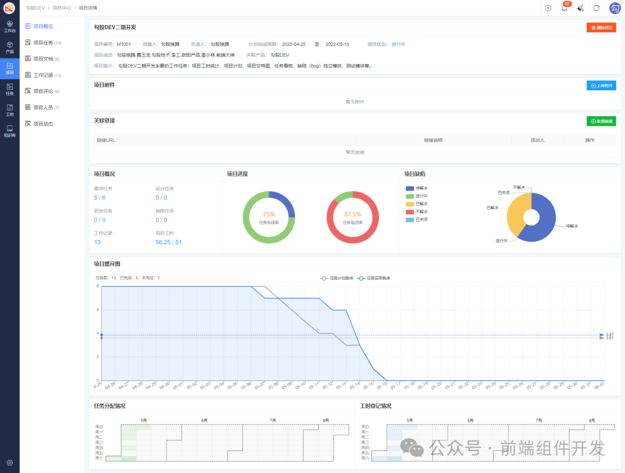625x473 pixels.
Task: Click the 勾股DEV logo in the sidebar
Action: 9,8
